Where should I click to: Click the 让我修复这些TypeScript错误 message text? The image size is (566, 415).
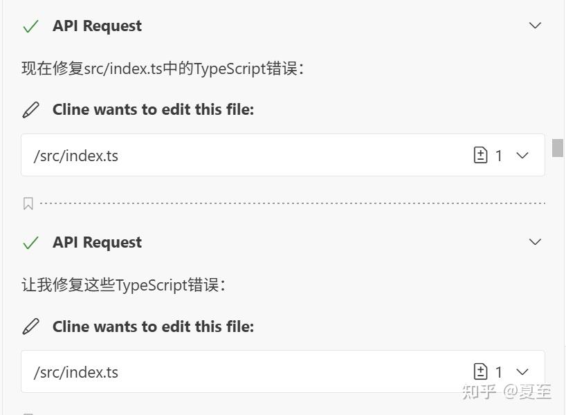(x=123, y=285)
